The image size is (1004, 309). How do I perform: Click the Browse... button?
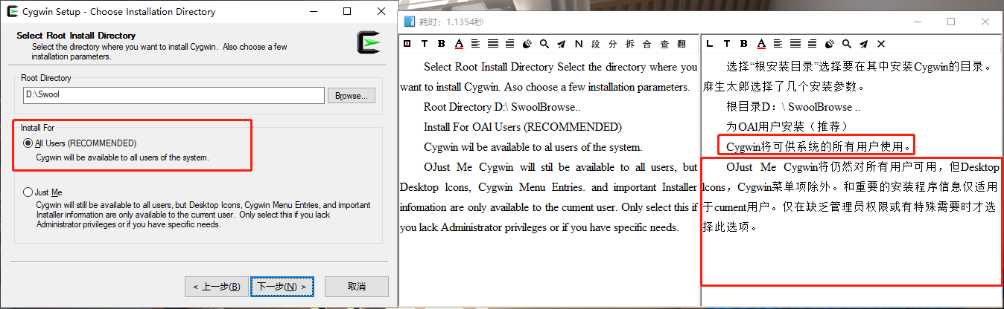click(x=353, y=96)
